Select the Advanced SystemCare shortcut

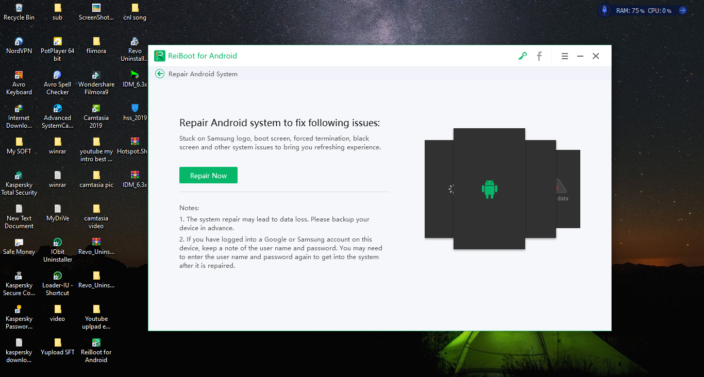[x=58, y=116]
